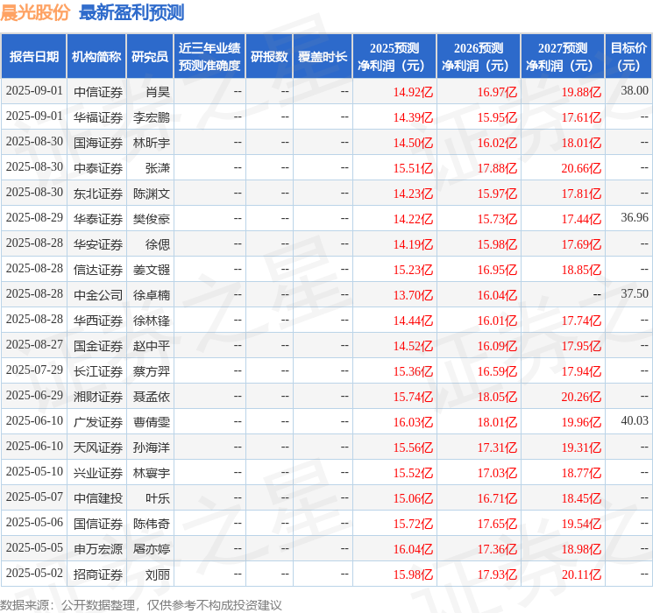Click target price 36.96

coord(635,218)
